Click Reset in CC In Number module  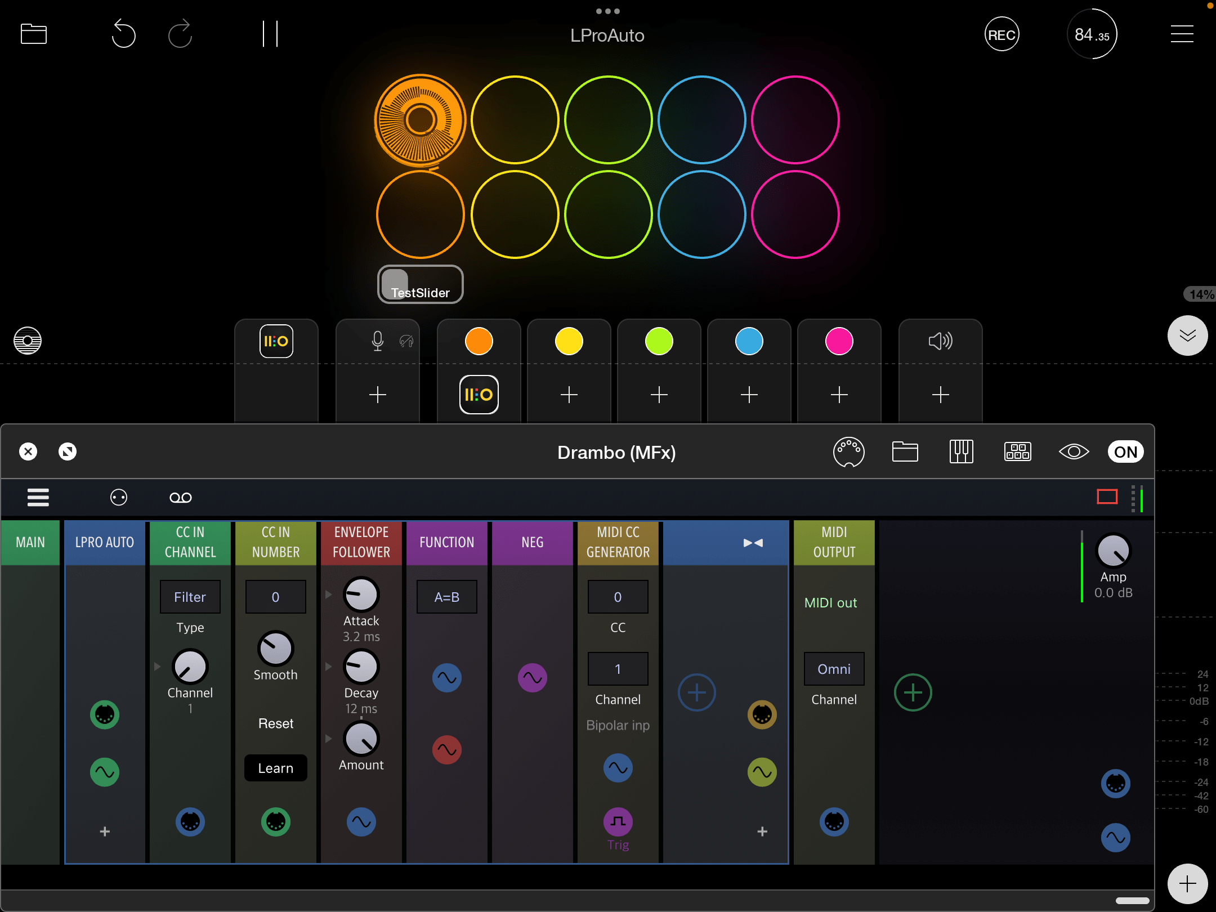click(275, 723)
